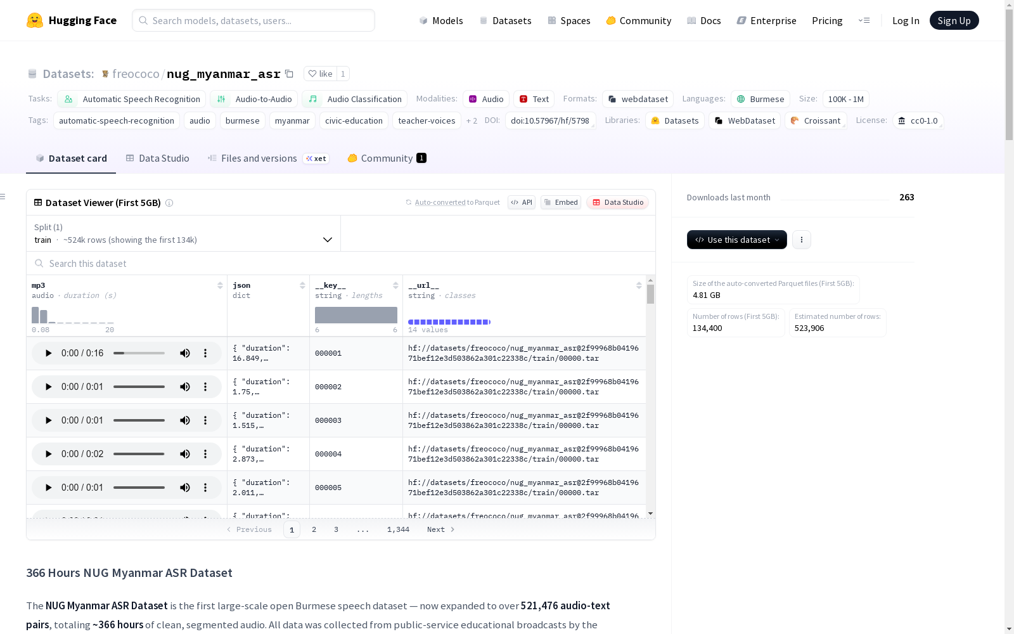Switch to the Dataset card tab

(71, 158)
